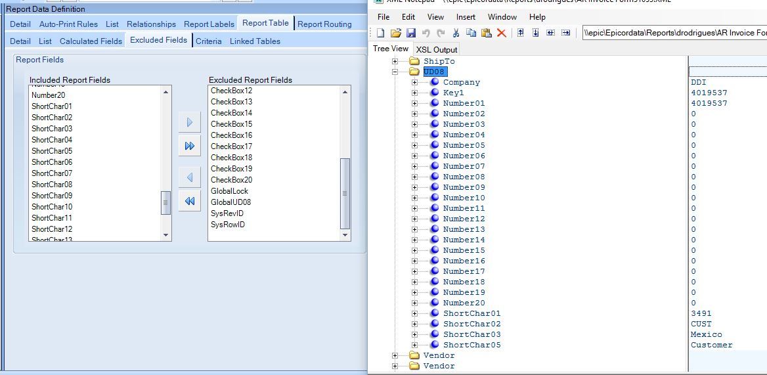Nudge node right with the right-arrow icon
This screenshot has height=375, width=767.
tap(566, 33)
